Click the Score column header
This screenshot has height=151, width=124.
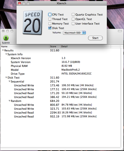(55, 47)
